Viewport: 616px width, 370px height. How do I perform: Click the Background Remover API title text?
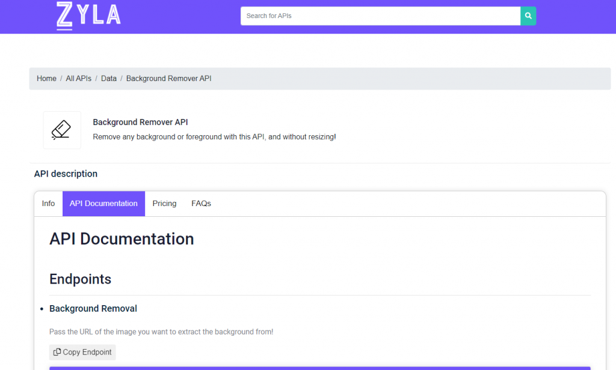pyautogui.click(x=140, y=122)
